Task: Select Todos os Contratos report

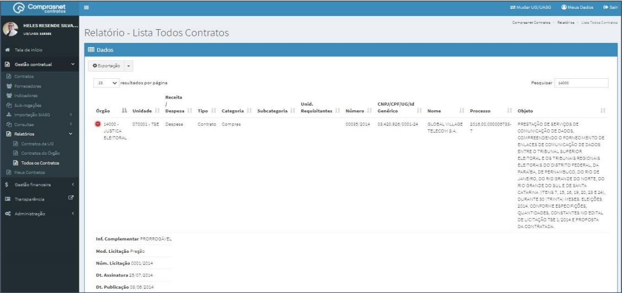Action: coord(40,162)
